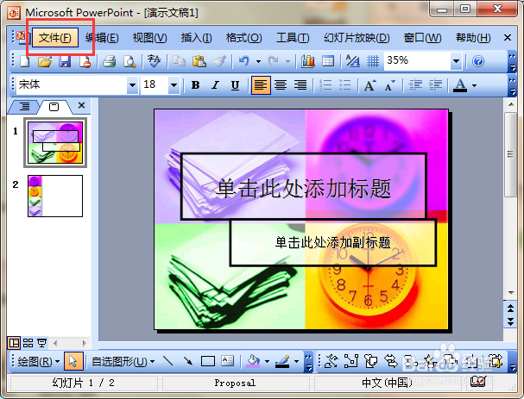
Task: Undo the last action
Action: point(244,61)
